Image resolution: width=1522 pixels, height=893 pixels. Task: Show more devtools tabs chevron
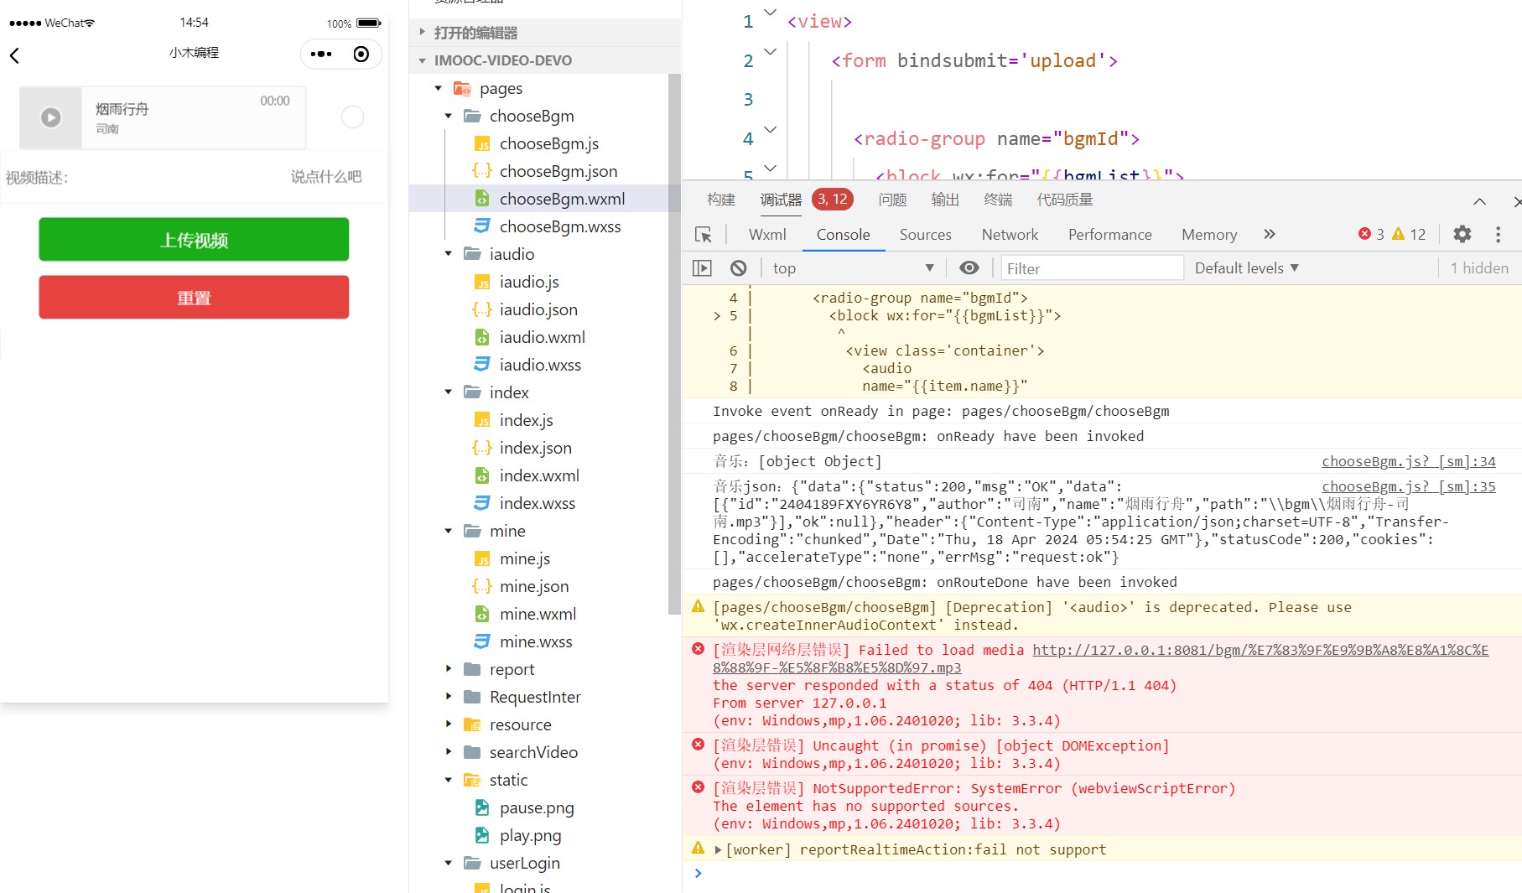tap(1270, 235)
